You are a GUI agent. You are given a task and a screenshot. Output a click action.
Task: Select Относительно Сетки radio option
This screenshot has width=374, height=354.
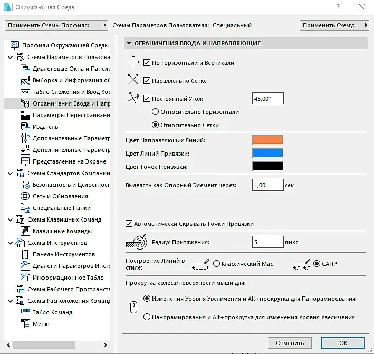click(x=155, y=125)
